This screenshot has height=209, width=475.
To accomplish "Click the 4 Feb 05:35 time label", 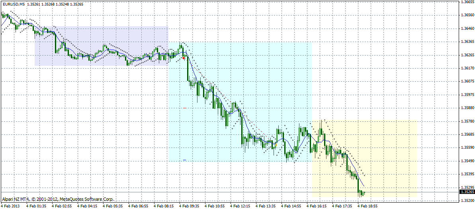I will click(112, 207).
